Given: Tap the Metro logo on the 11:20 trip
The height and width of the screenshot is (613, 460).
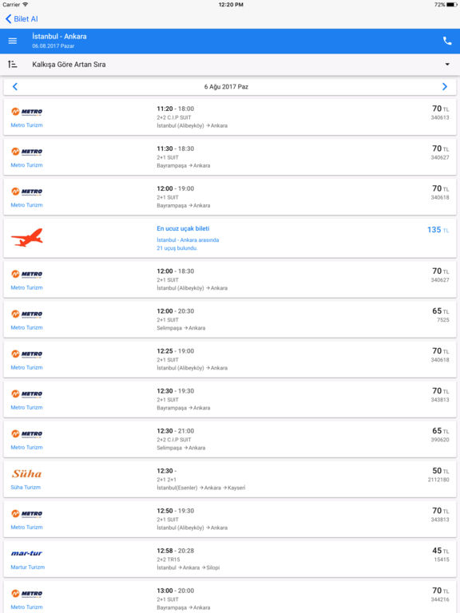Looking at the screenshot, I should 26,112.
